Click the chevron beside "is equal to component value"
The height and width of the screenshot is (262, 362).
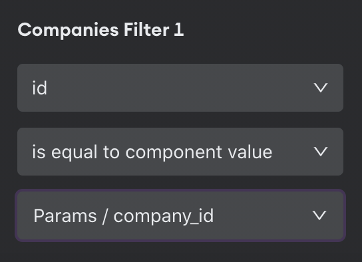click(x=321, y=152)
